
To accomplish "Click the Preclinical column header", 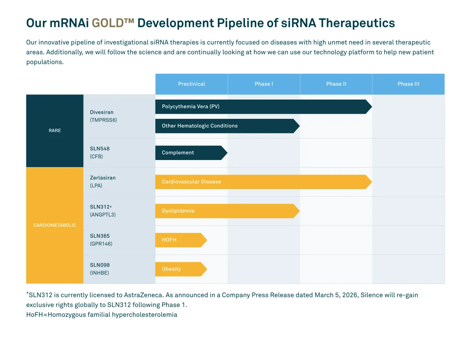I will pyautogui.click(x=192, y=84).
